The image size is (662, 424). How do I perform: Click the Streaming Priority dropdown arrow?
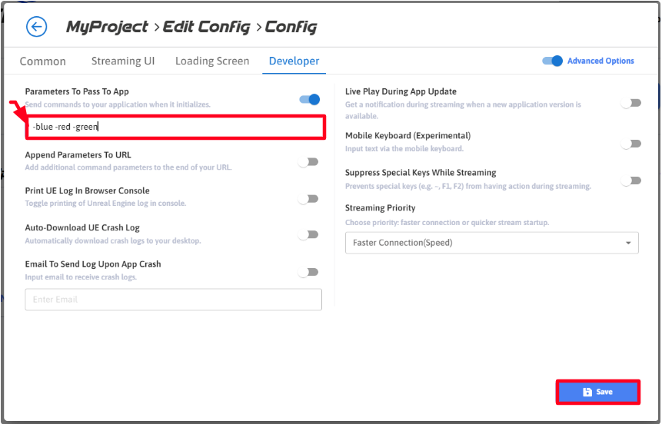coord(628,243)
